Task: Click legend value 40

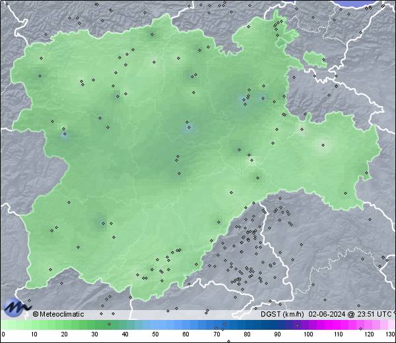Action: click(125, 334)
